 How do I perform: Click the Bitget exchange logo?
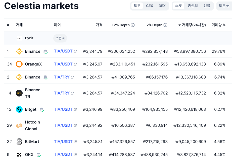pos(19,109)
